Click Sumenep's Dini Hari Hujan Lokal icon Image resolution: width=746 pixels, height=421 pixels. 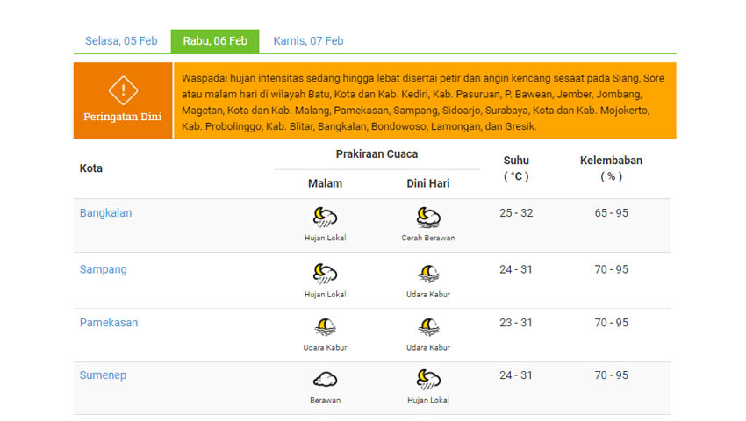click(428, 380)
